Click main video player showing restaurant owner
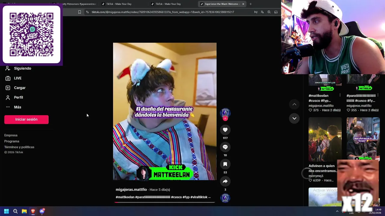The height and width of the screenshot is (216, 385). click(x=165, y=111)
